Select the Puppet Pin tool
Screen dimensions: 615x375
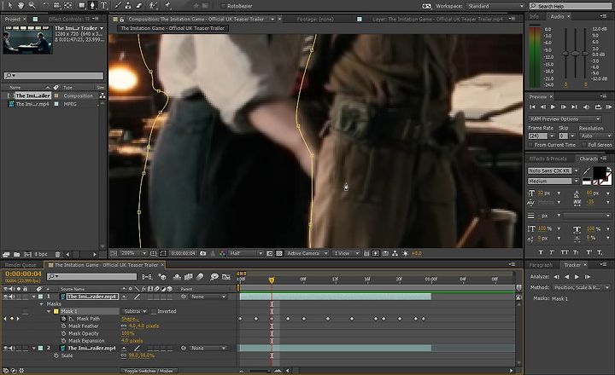coord(168,5)
